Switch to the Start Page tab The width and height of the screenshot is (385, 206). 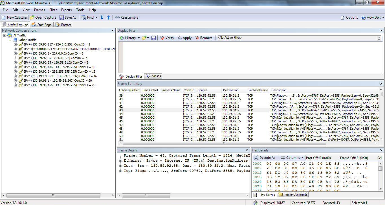(42, 25)
